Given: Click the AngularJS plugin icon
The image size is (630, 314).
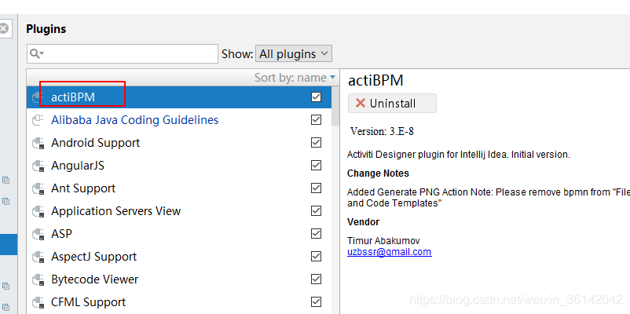Looking at the screenshot, I should (38, 166).
